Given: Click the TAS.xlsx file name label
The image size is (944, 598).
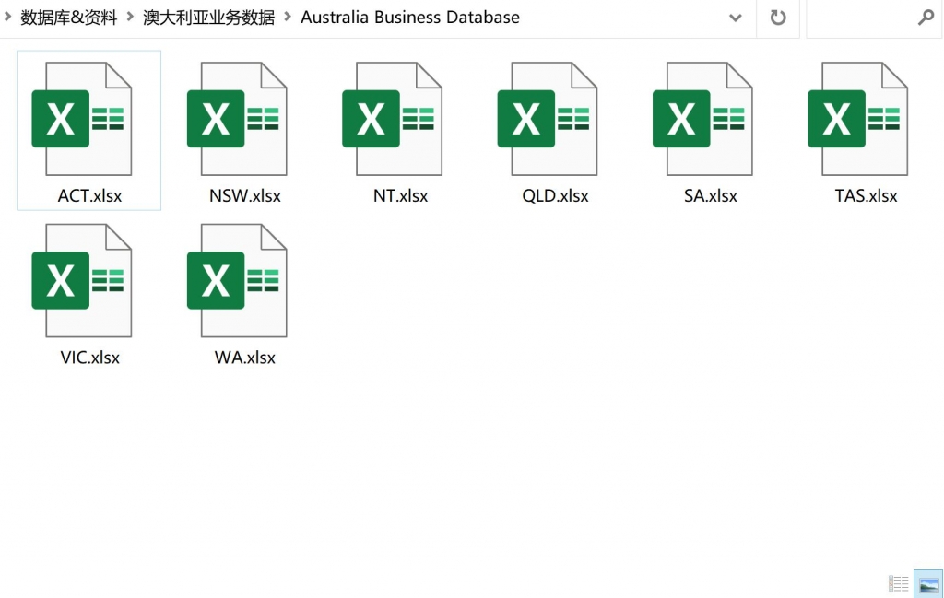Looking at the screenshot, I should [x=866, y=196].
